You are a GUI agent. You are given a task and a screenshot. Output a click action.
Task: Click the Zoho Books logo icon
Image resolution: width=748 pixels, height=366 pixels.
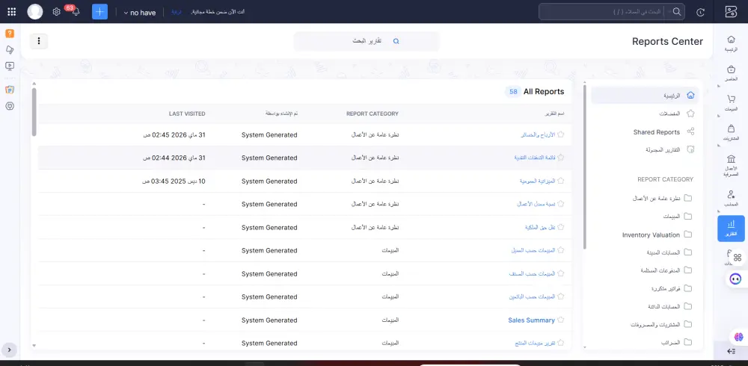pyautogui.click(x=731, y=12)
